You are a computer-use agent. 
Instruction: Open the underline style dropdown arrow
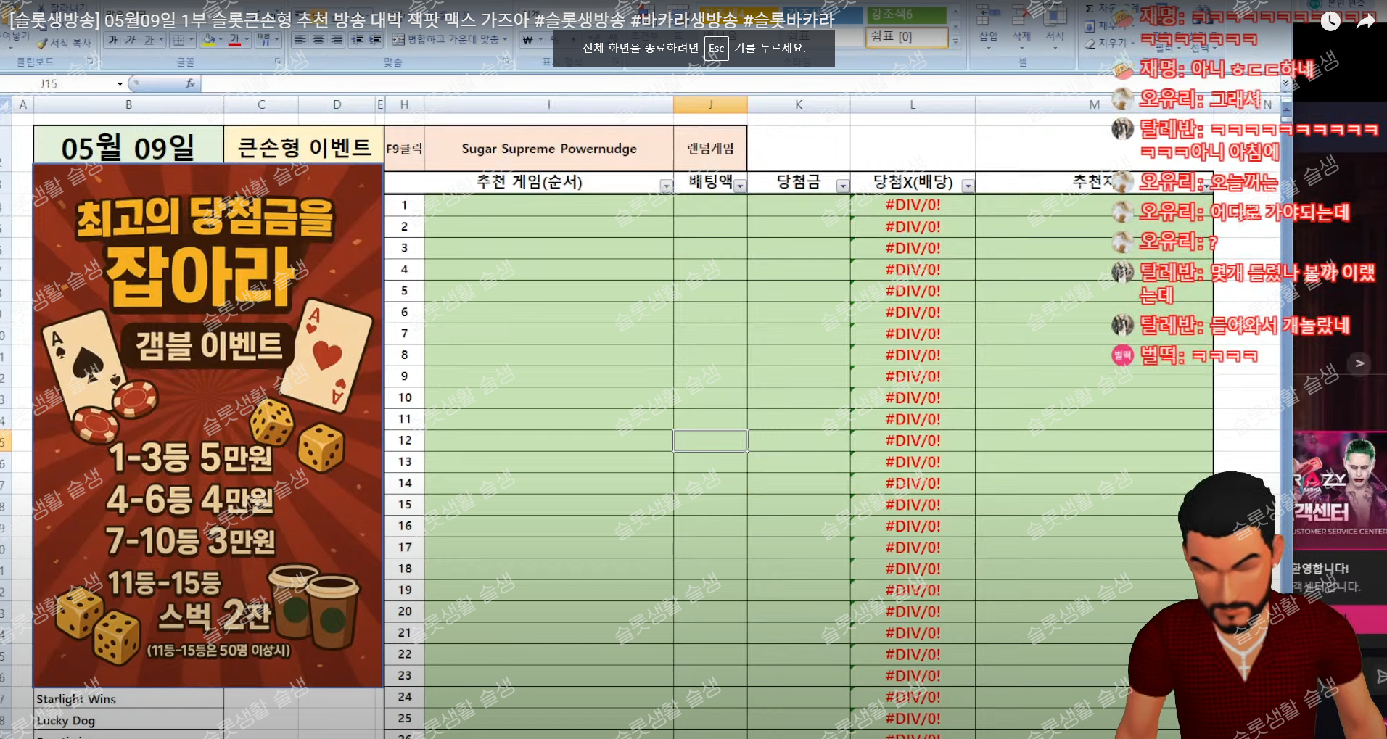(x=161, y=40)
